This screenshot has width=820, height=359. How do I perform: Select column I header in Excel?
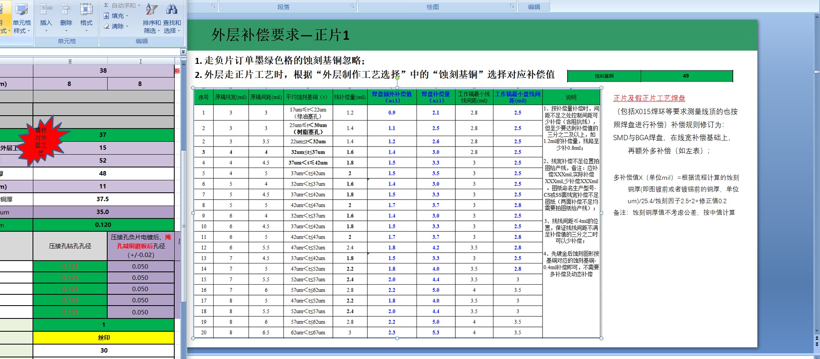(141, 61)
